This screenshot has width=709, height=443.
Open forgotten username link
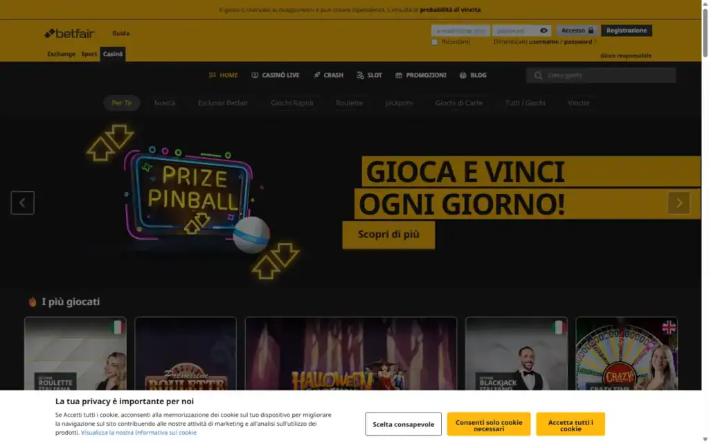tap(544, 42)
